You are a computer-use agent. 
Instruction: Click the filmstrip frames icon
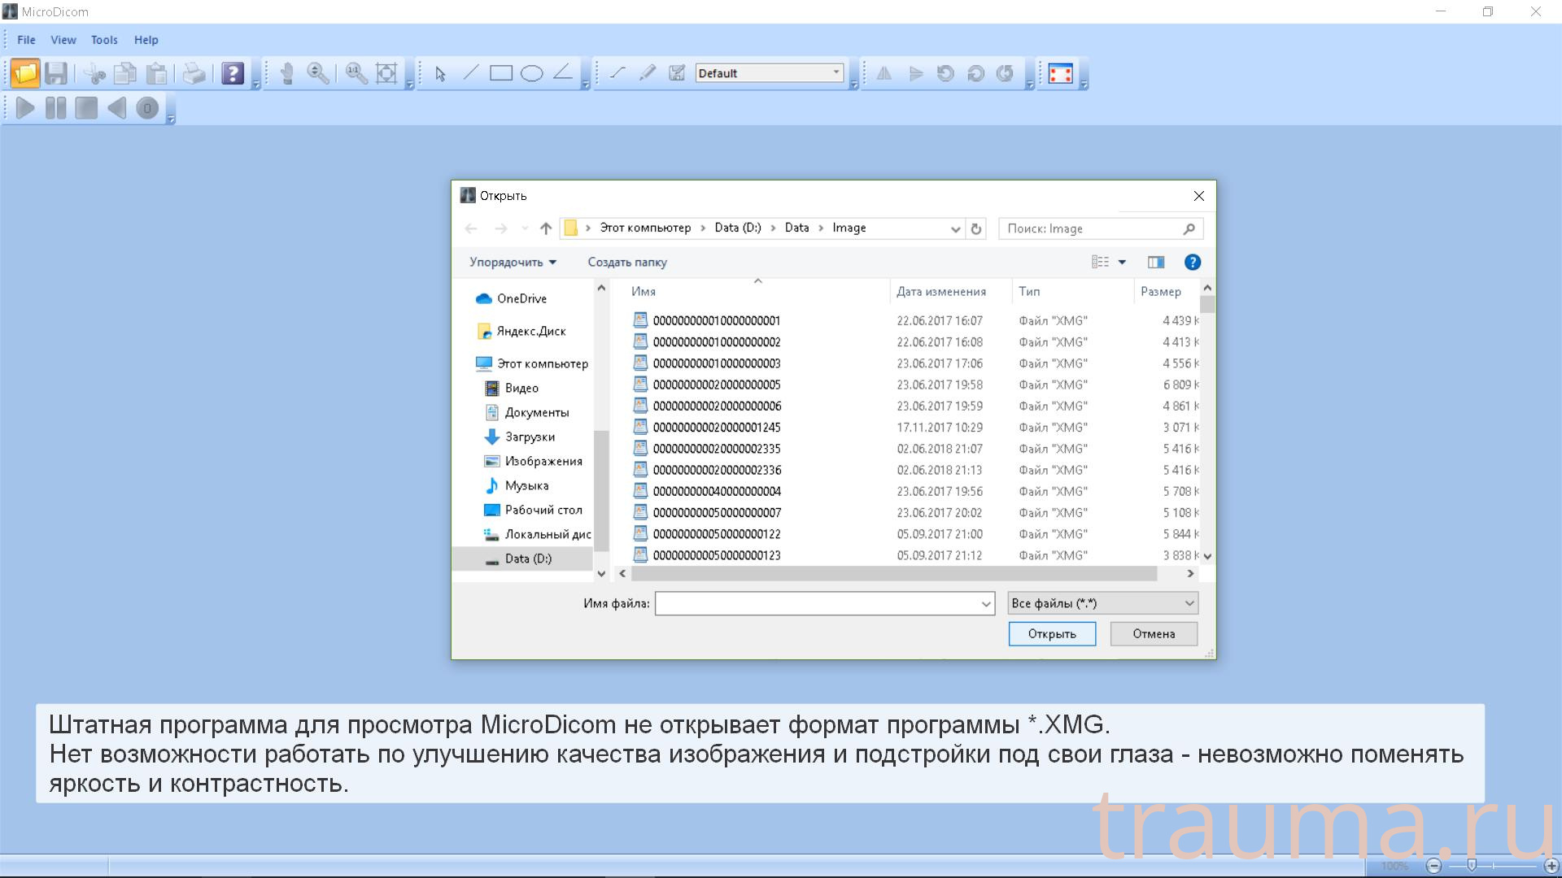(1061, 73)
